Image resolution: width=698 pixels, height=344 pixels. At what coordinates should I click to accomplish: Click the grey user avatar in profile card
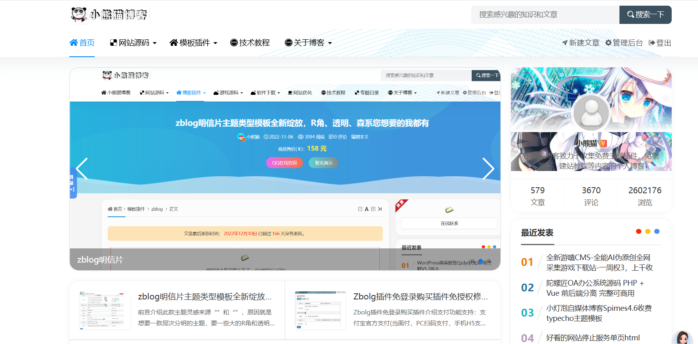(x=591, y=113)
